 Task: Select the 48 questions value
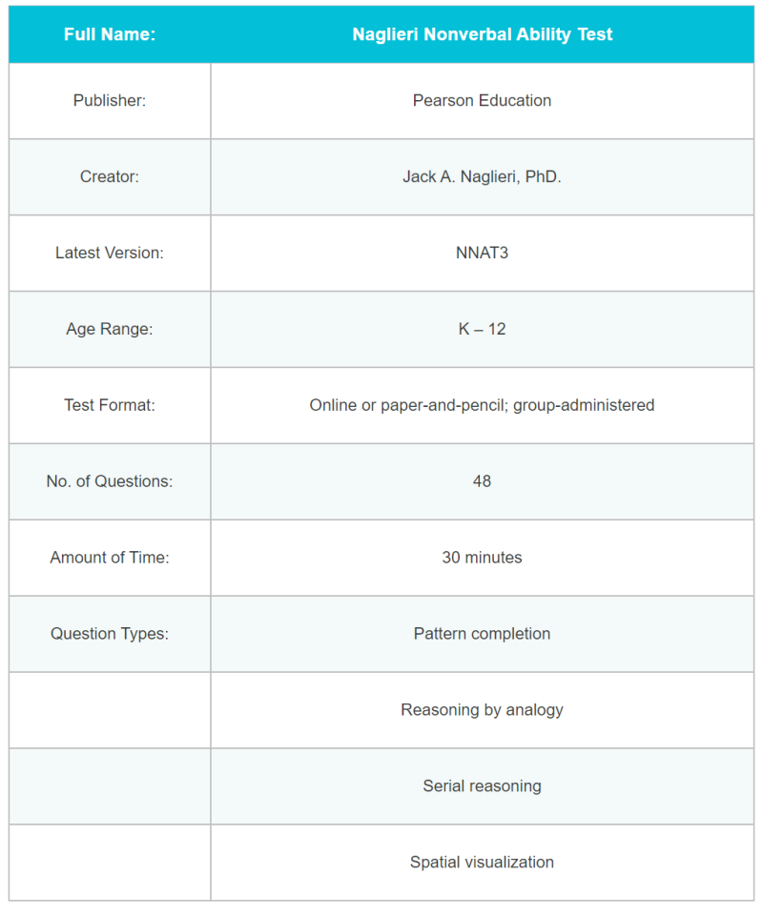coord(483,481)
